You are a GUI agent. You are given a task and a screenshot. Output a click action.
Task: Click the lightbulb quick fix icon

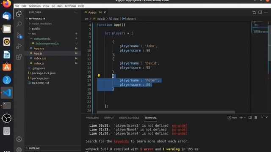click(x=99, y=76)
